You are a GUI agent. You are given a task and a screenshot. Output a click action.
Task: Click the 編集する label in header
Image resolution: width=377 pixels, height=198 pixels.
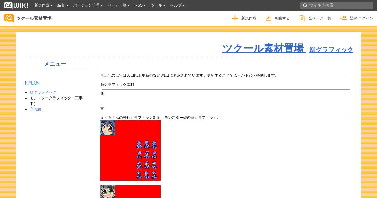tap(282, 18)
